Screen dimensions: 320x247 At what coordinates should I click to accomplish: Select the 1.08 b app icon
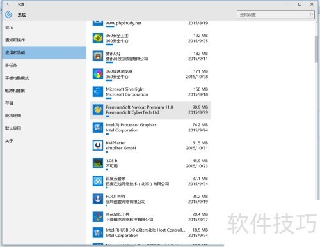[x=98, y=163]
